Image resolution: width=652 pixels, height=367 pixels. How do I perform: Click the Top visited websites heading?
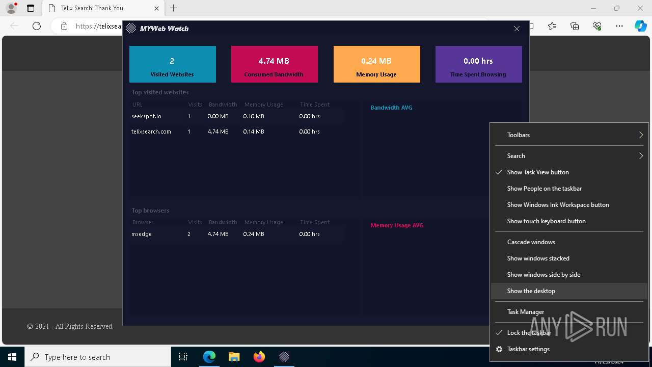160,92
